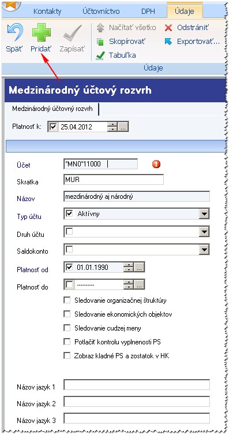233x438 pixels.
Task: Open the Druh účtu dropdown list
Action: (204, 232)
